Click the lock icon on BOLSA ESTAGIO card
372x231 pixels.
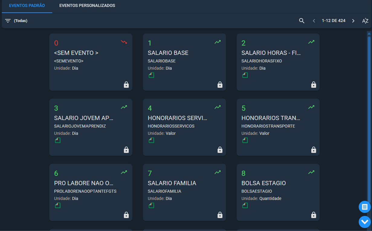(x=314, y=215)
